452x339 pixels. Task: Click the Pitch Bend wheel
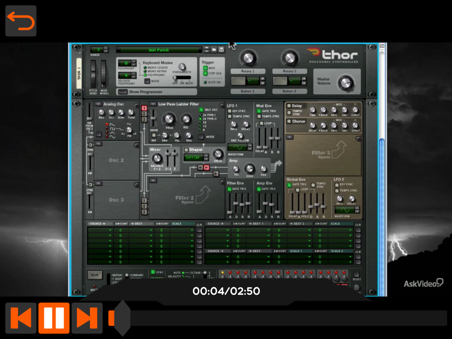tap(93, 74)
